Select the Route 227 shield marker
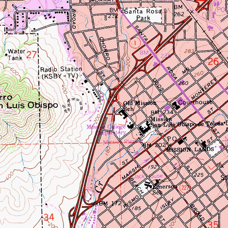 coord(185,187)
